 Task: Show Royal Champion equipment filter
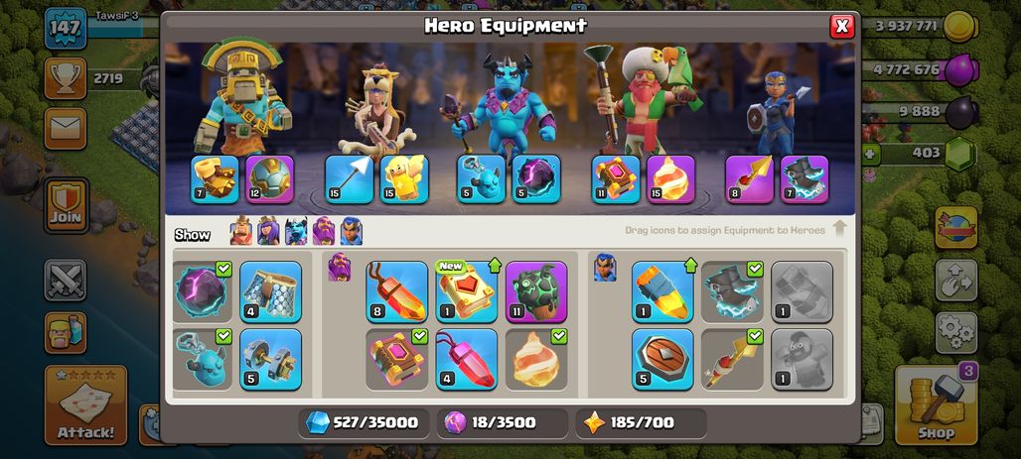(x=351, y=231)
